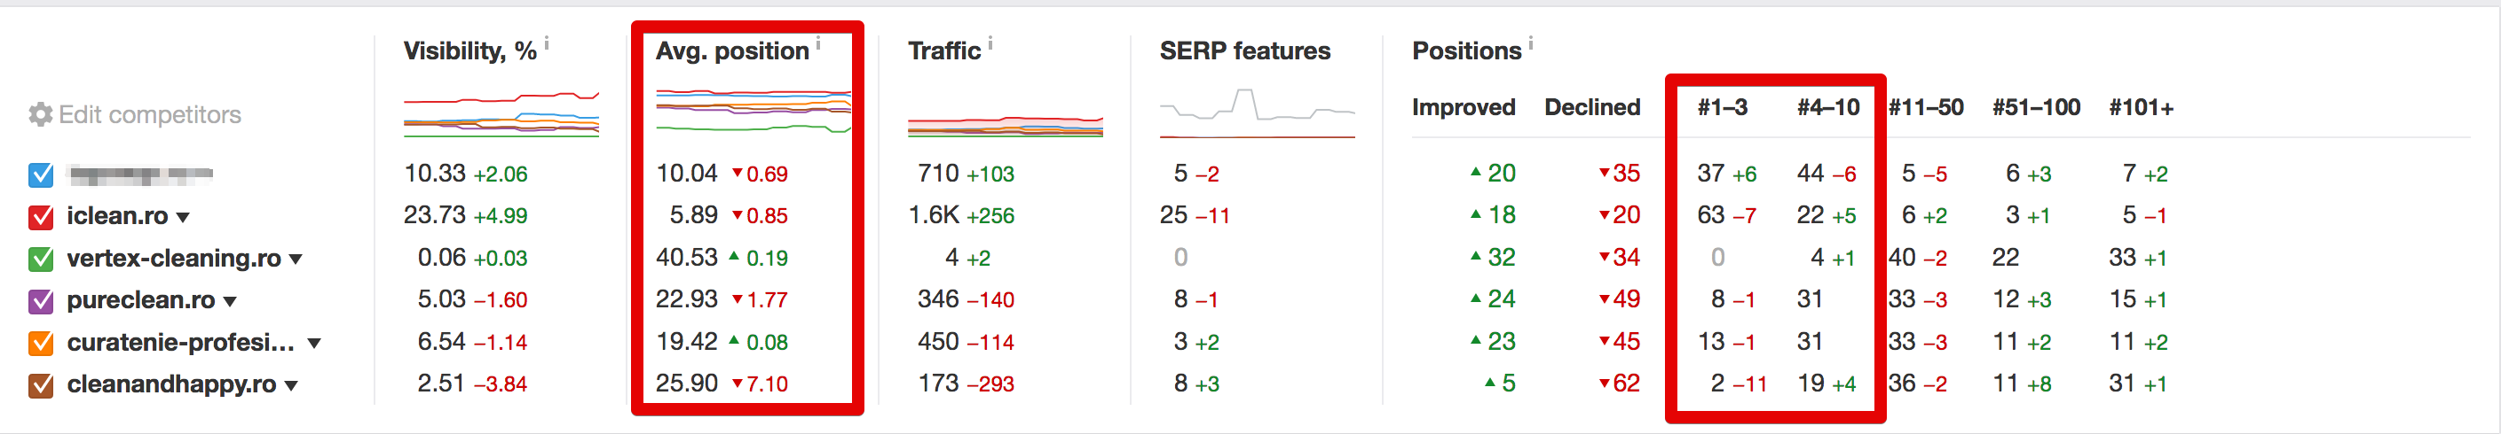The image size is (2501, 434).
Task: Uncheck the red iclean.ro checkbox
Action: (41, 217)
